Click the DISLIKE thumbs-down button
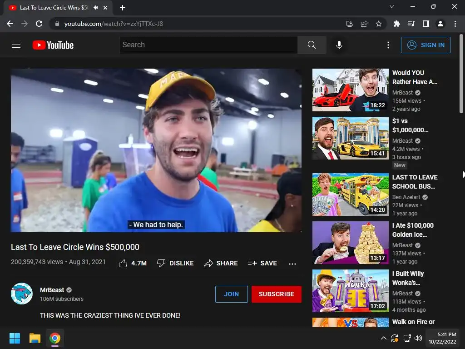 [175, 263]
